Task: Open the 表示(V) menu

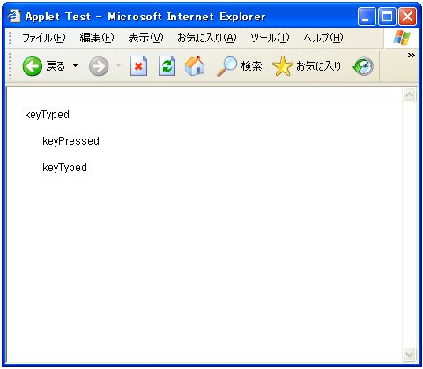Action: 145,38
